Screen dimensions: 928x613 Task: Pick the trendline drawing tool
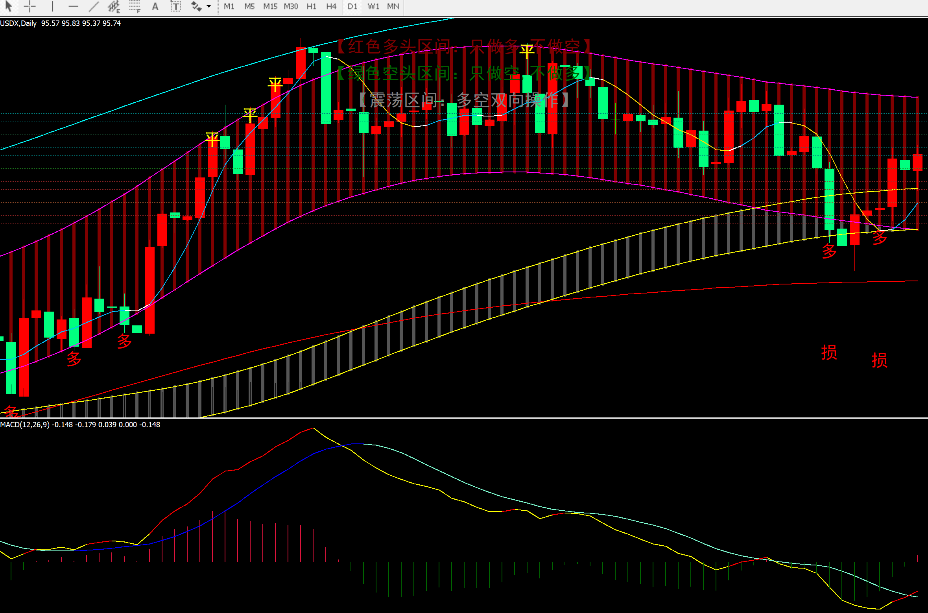pyautogui.click(x=94, y=6)
